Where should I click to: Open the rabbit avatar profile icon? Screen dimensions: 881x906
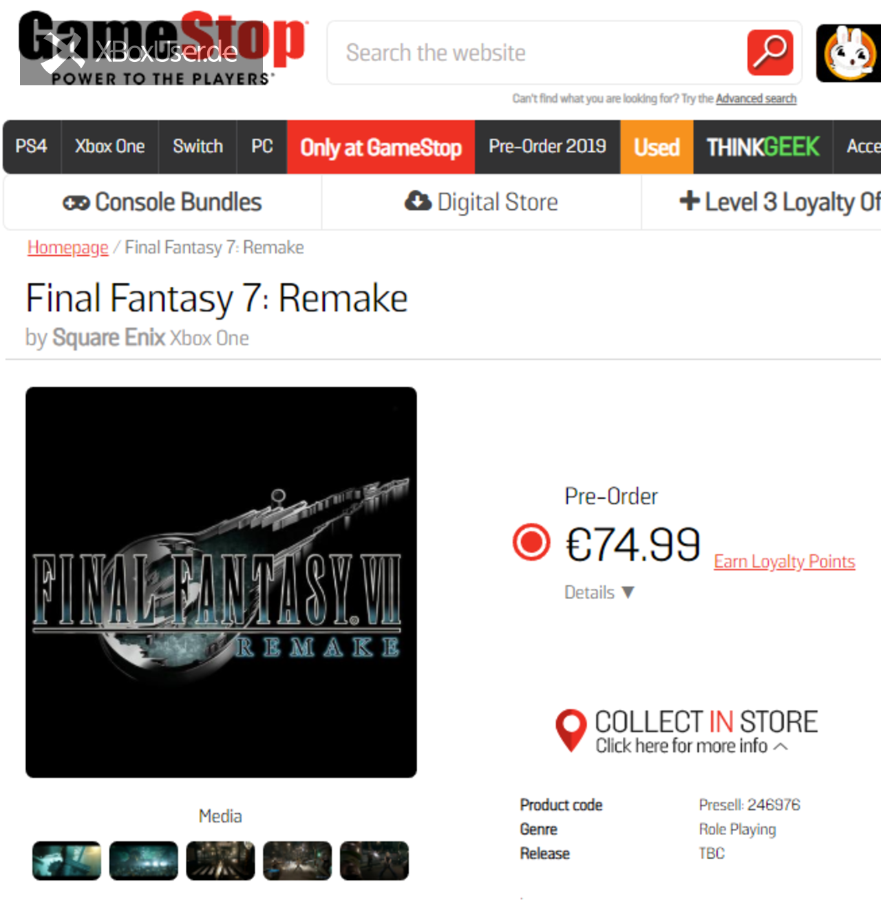pos(849,53)
